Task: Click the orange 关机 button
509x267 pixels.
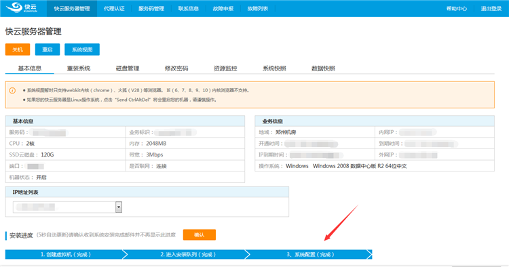Action: 18,49
